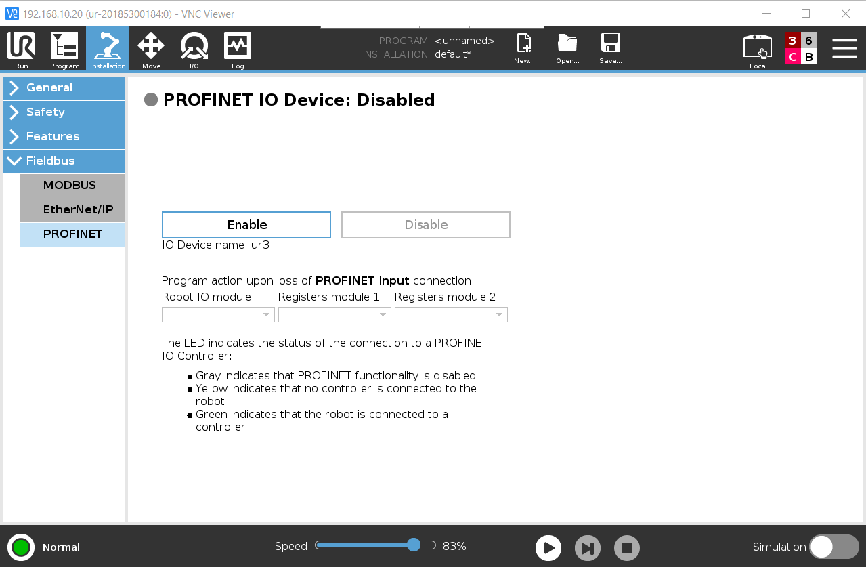Screen dimensions: 866x567
Task: Open the Registers module 2 dropdown
Action: (451, 314)
